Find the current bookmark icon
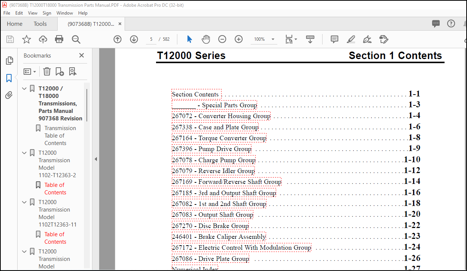Viewport: 467px width, 271px height. point(73,71)
